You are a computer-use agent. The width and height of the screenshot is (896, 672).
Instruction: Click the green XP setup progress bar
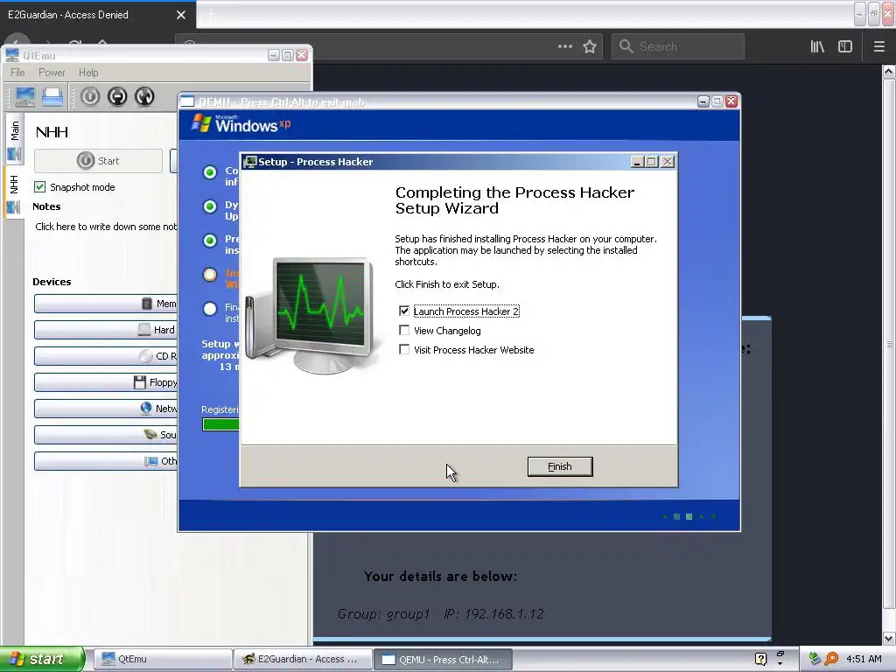pos(220,424)
